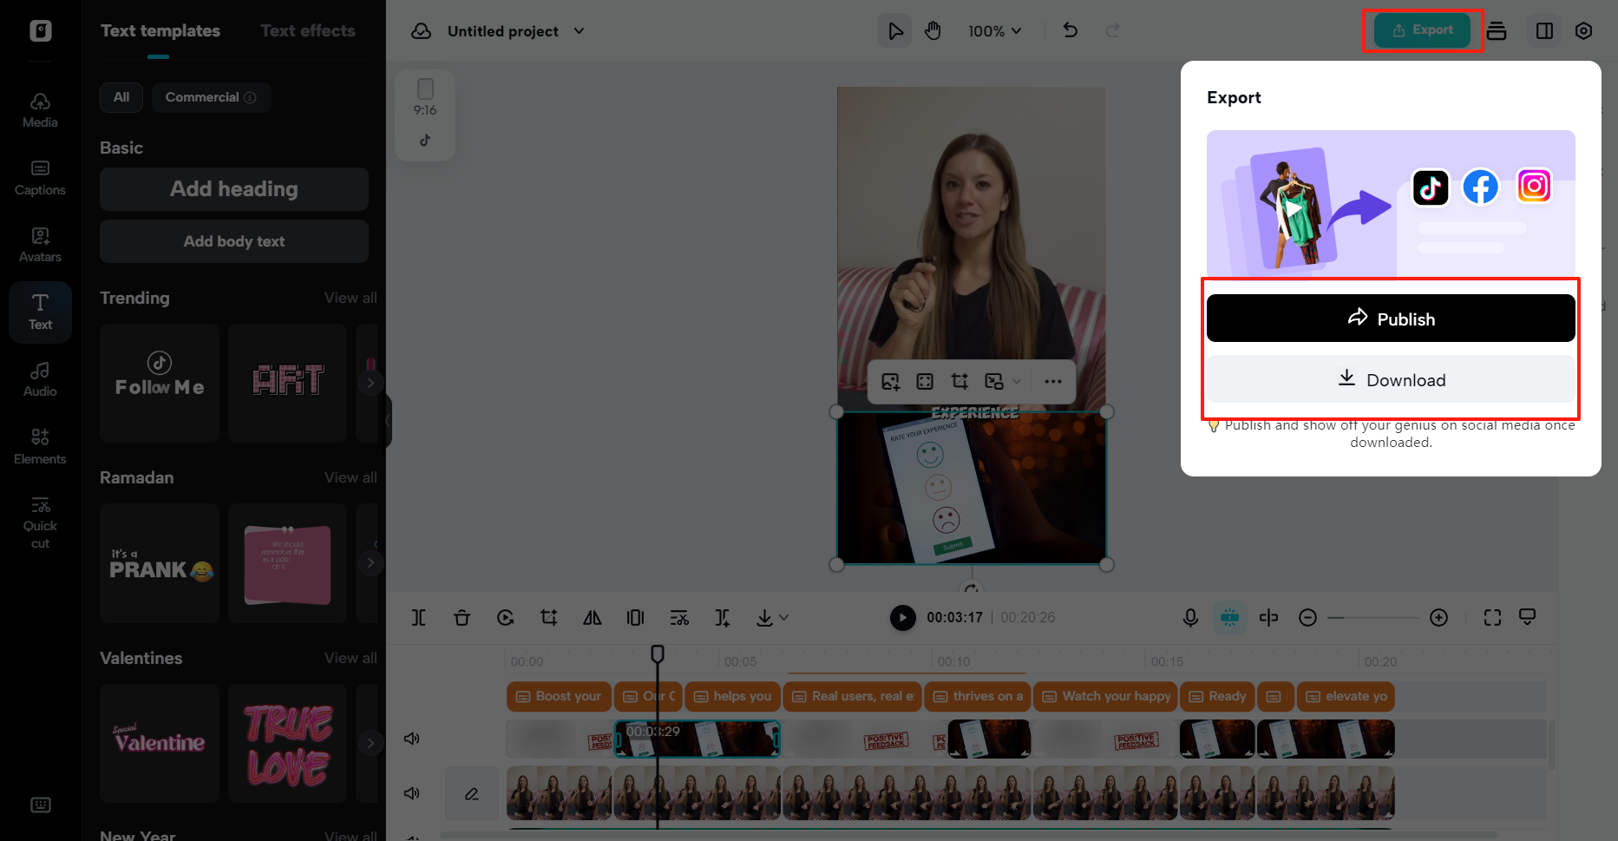
Task: Publish the video from the Export panel
Action: [x=1390, y=318]
